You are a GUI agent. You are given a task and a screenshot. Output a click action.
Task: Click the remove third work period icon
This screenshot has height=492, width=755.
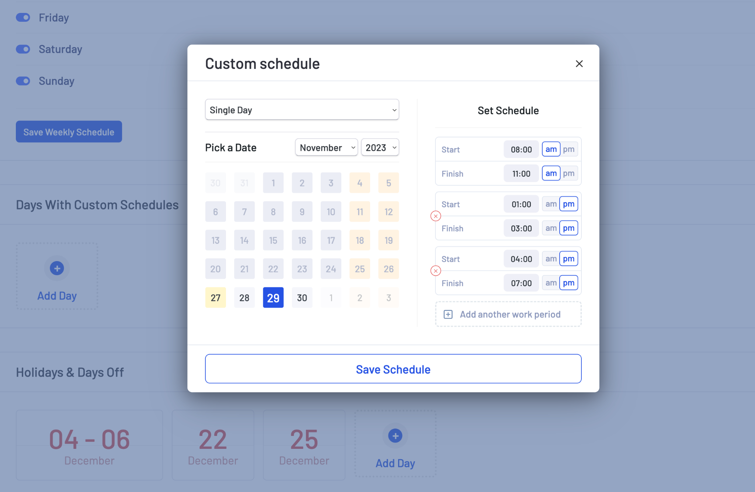(x=435, y=271)
